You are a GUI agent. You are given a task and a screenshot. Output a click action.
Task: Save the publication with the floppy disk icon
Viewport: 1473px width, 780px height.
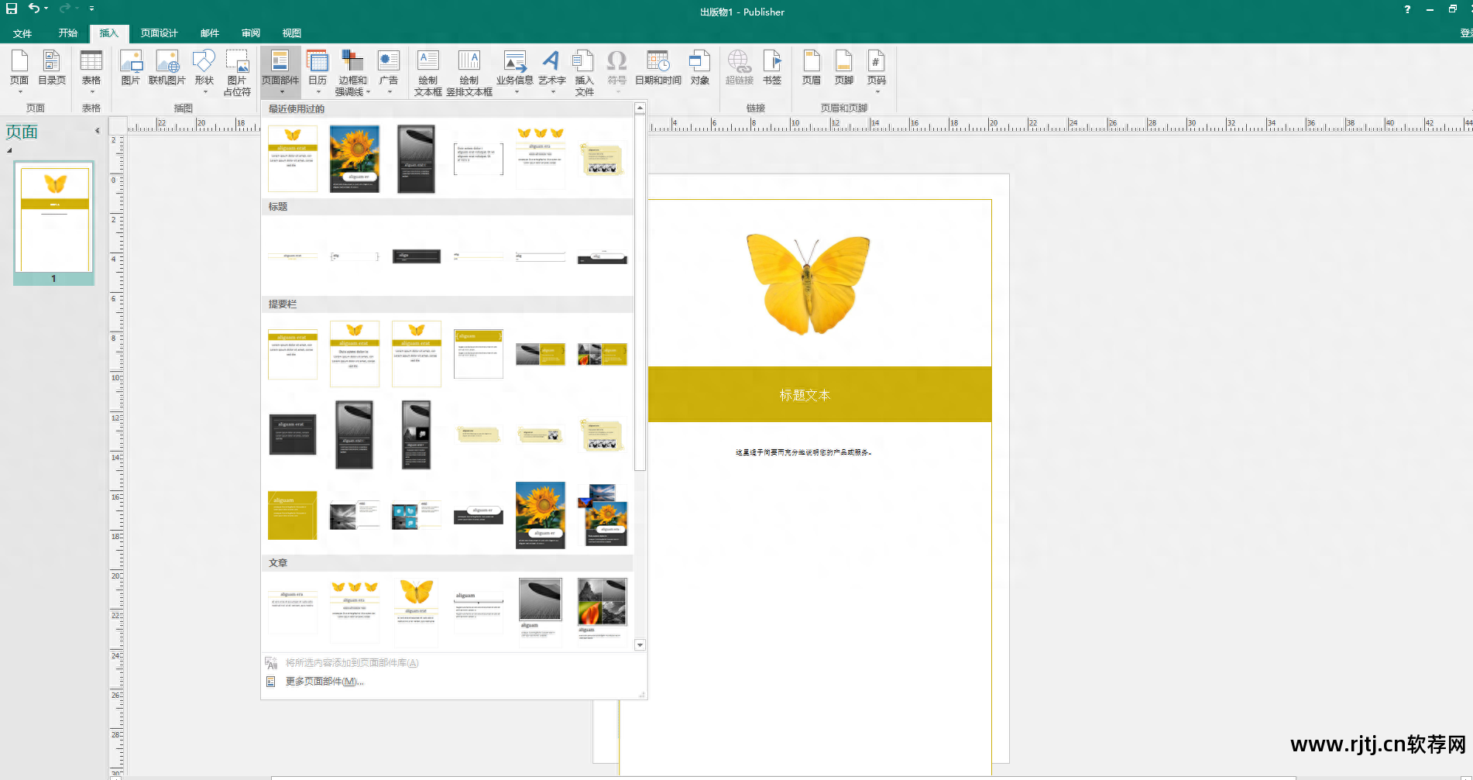12,9
